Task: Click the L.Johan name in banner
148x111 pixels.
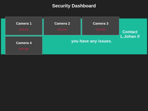Action: pos(128,36)
